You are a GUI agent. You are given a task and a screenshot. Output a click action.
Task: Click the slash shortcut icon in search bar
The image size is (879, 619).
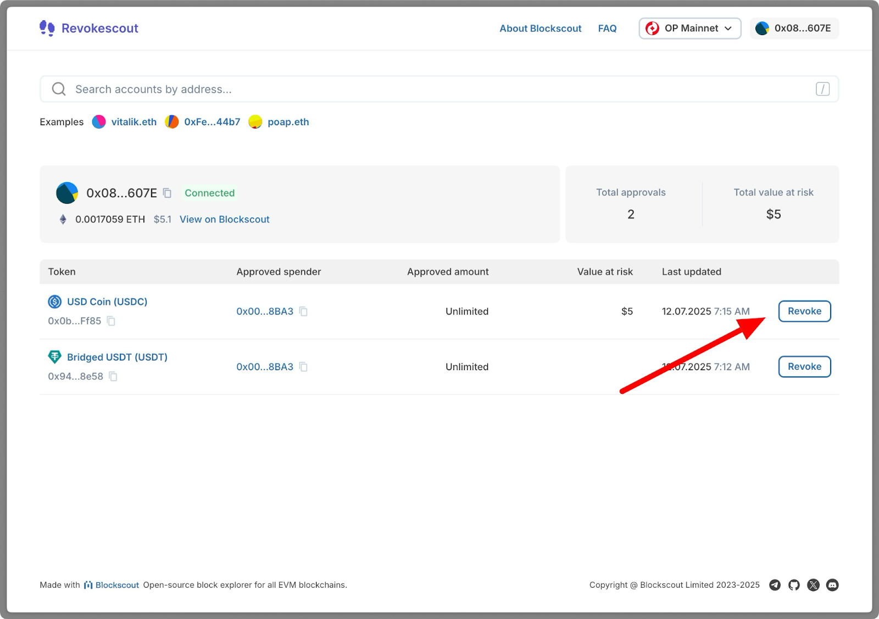point(822,89)
